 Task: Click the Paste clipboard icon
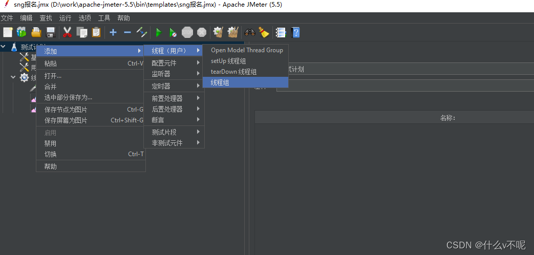click(96, 32)
